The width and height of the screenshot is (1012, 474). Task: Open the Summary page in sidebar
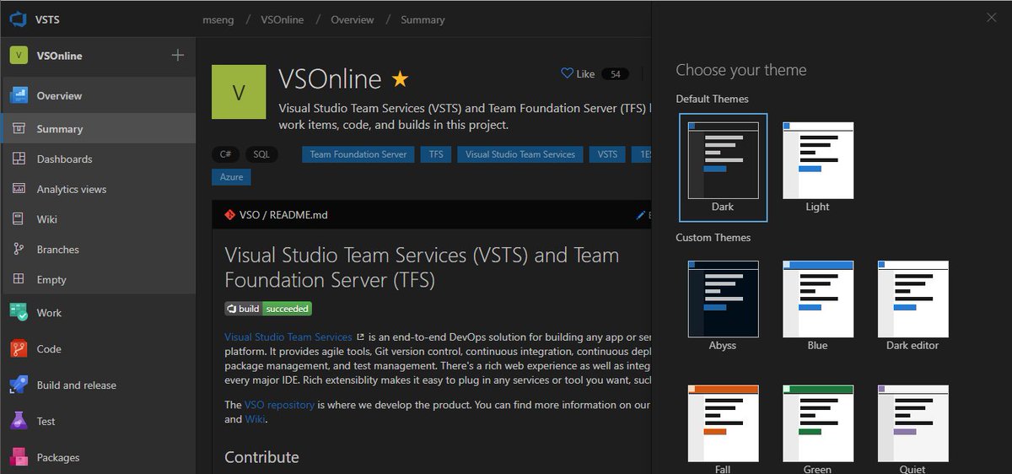[98, 129]
